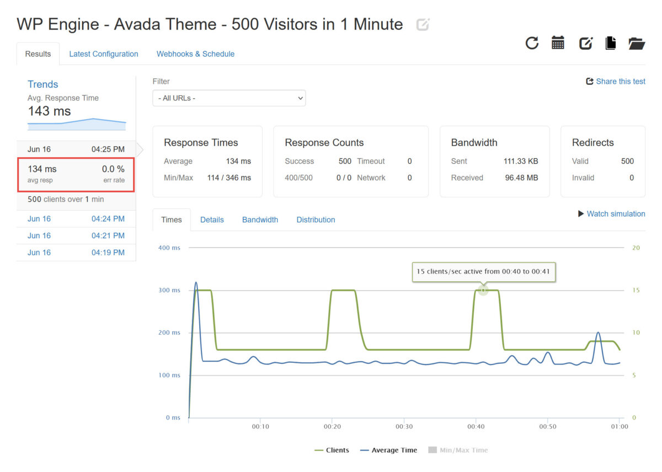This screenshot has width=662, height=472.
Task: Click the chart data point at 00:40
Action: [x=483, y=290]
